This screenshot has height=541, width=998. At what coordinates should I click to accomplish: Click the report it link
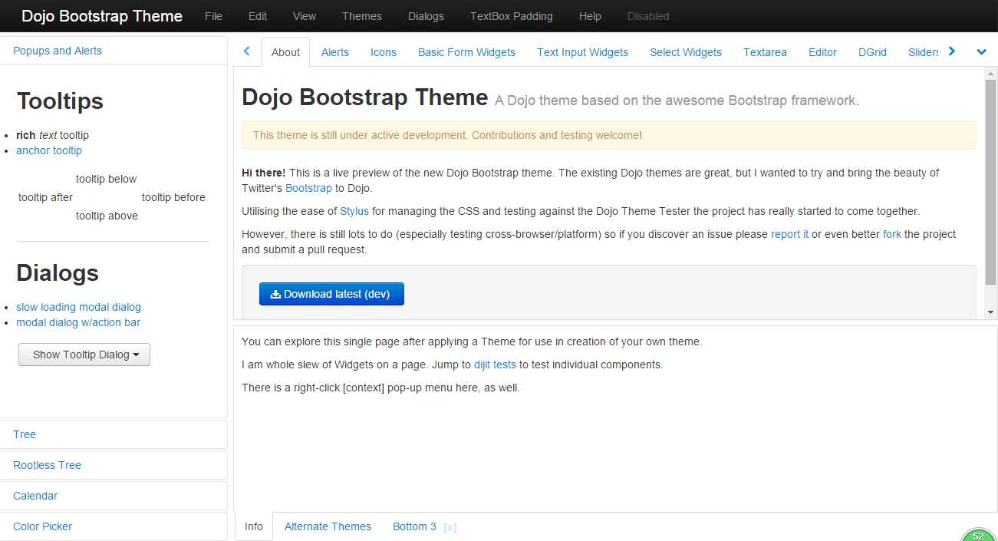point(789,234)
